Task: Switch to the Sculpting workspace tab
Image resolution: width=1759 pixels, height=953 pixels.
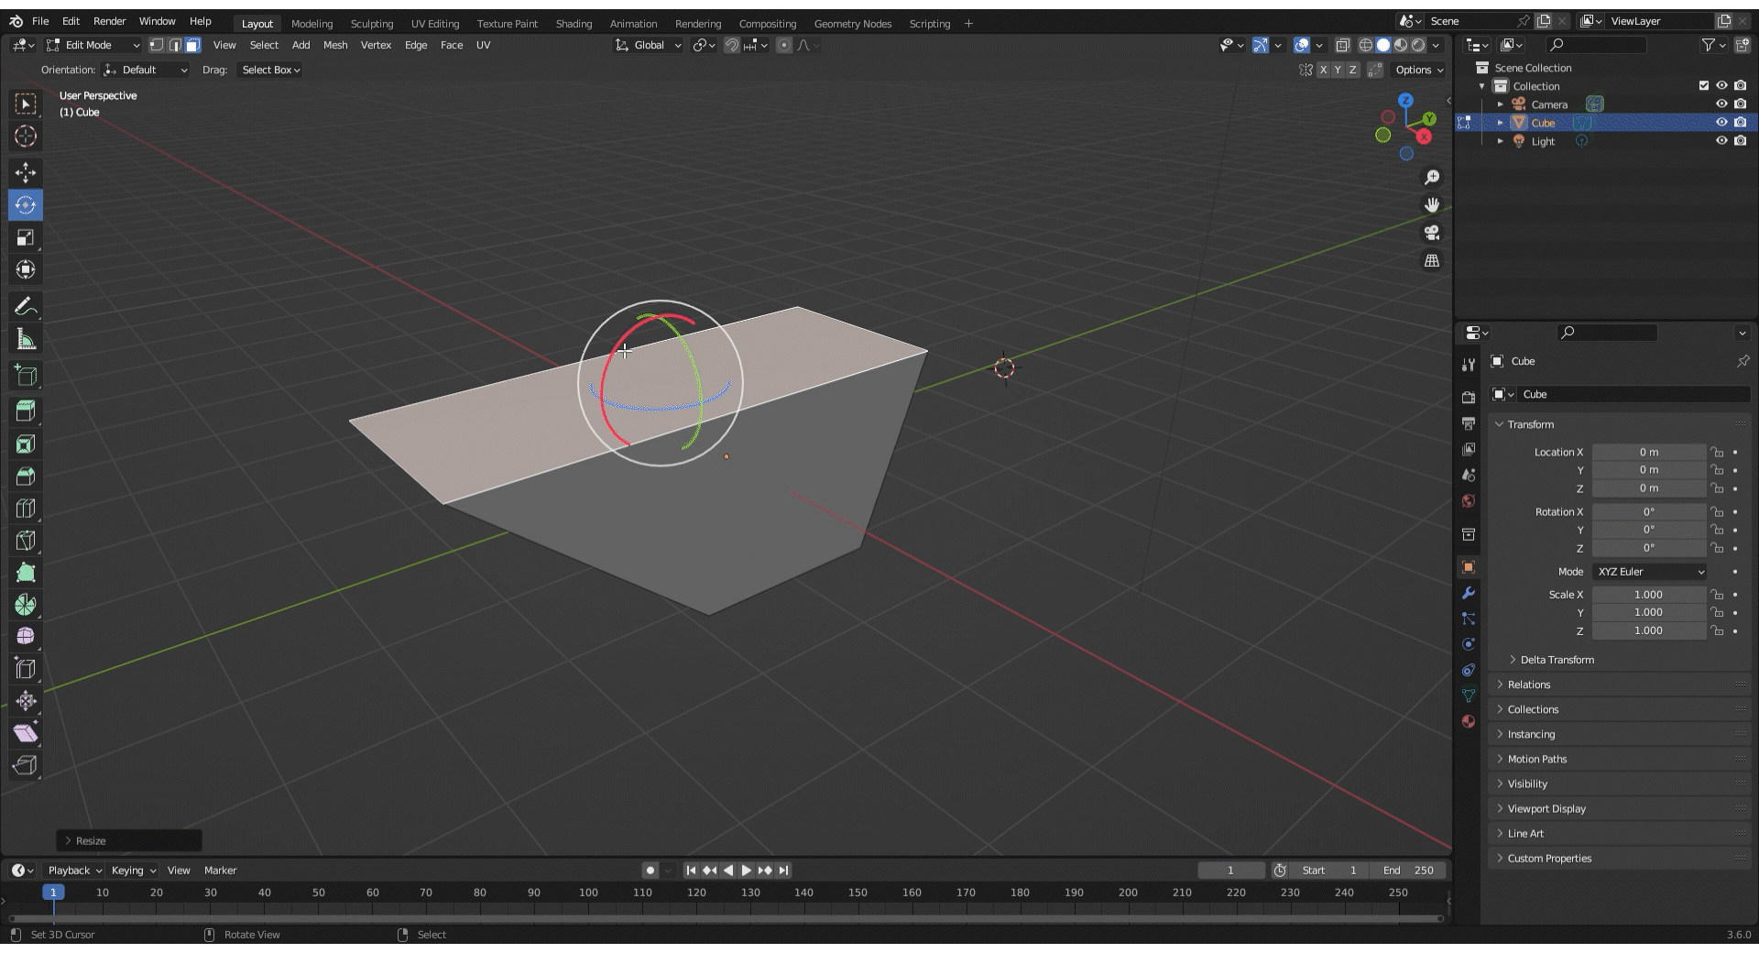Action: coord(371,24)
